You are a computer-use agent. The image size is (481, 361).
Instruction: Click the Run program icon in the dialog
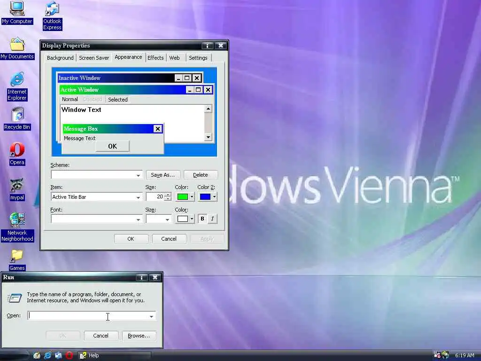[15, 298]
